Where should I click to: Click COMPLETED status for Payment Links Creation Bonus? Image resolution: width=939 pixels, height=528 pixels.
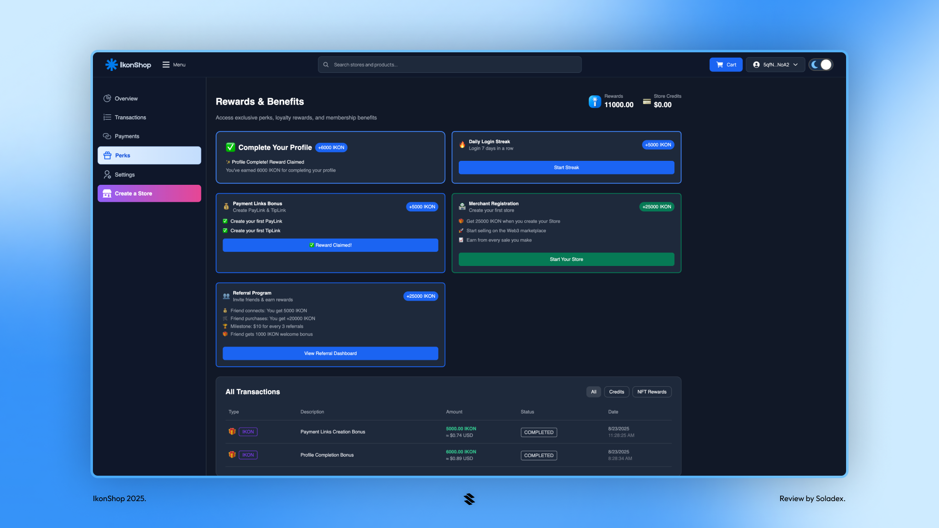tap(538, 433)
